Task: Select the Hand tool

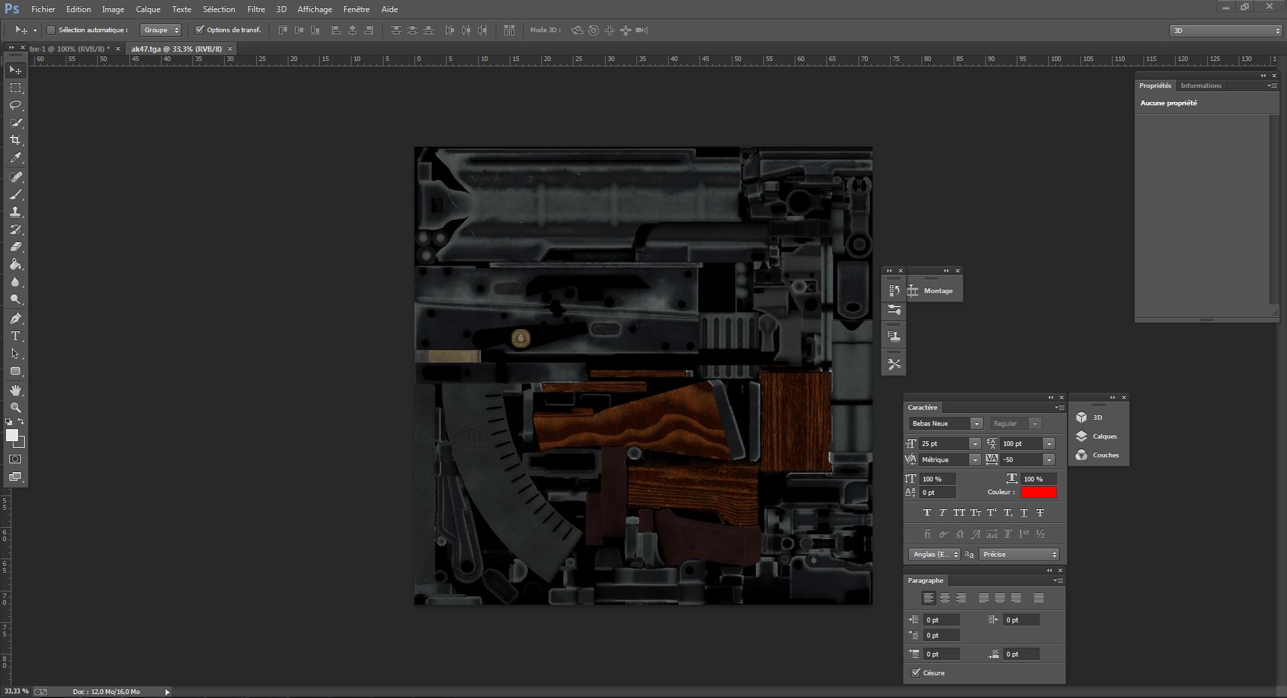Action: point(15,390)
